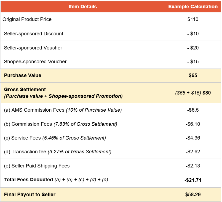Select '(a) AMS Commission Fees' label
This screenshot has width=222, height=202.
pos(34,110)
